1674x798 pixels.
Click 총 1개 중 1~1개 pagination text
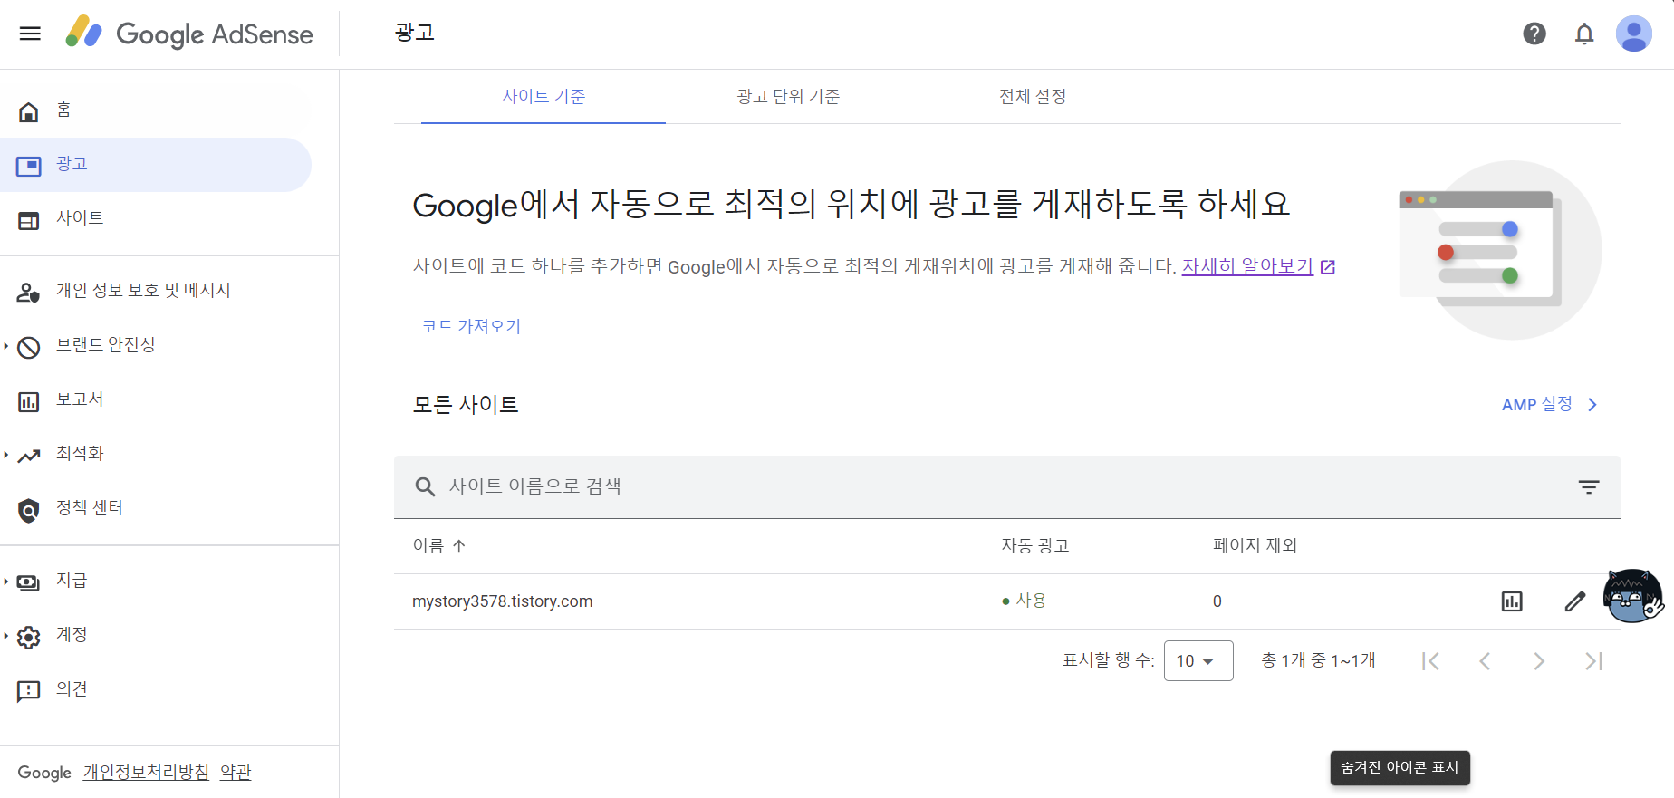[x=1319, y=660]
